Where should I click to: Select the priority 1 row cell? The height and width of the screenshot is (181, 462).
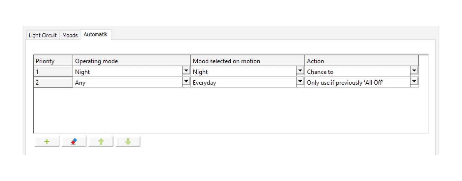pyautogui.click(x=53, y=72)
